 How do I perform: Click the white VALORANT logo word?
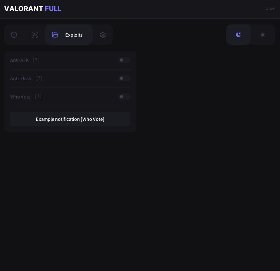pyautogui.click(x=24, y=9)
